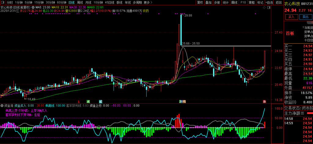Viewport: 313px width, 144px height.
Task: Click the cyan 解 marker below the chart
Action: tap(100, 101)
